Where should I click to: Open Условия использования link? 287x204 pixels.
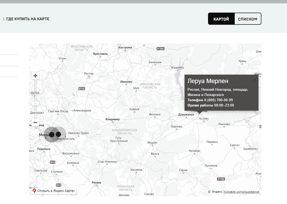point(241,192)
